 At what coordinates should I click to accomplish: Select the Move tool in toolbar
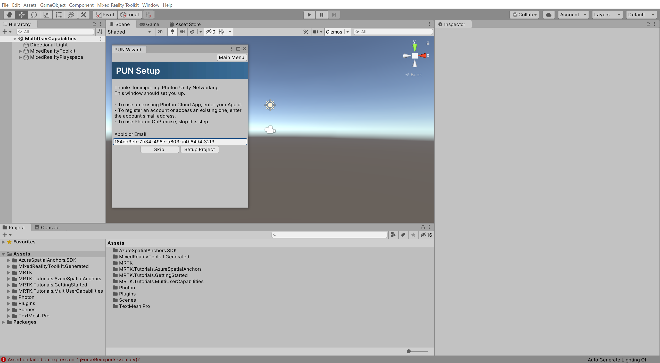[21, 14]
